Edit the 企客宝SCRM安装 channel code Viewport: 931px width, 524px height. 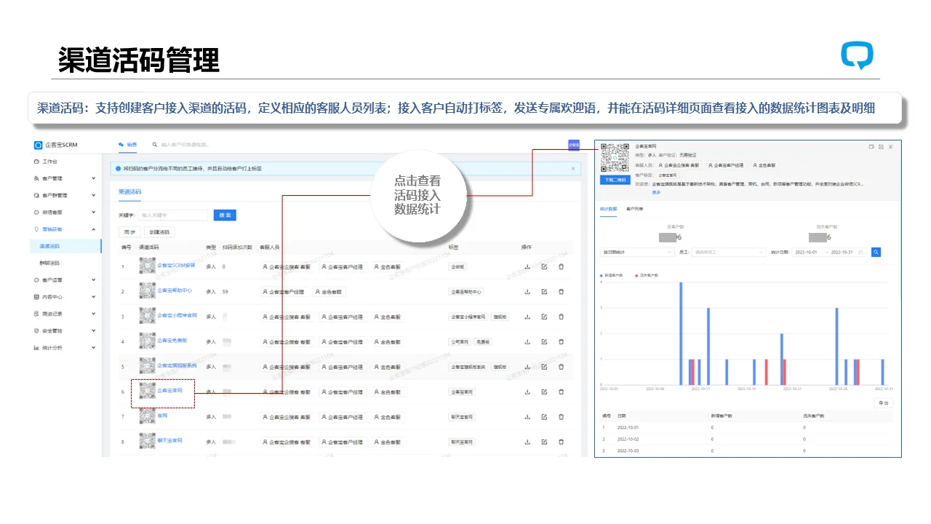[544, 266]
